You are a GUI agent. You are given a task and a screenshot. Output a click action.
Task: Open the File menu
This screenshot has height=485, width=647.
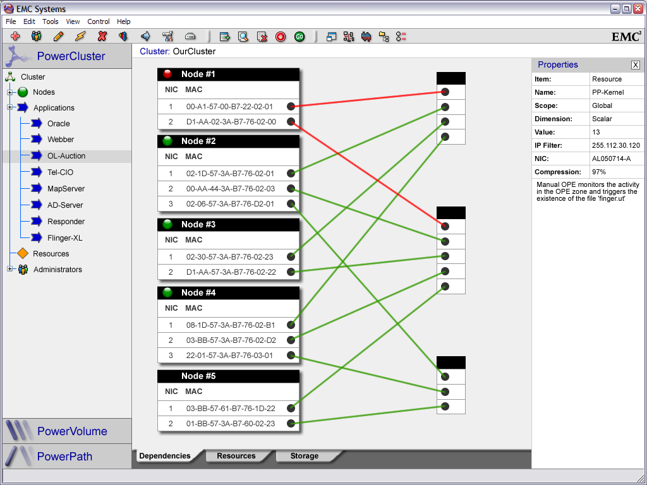point(11,21)
